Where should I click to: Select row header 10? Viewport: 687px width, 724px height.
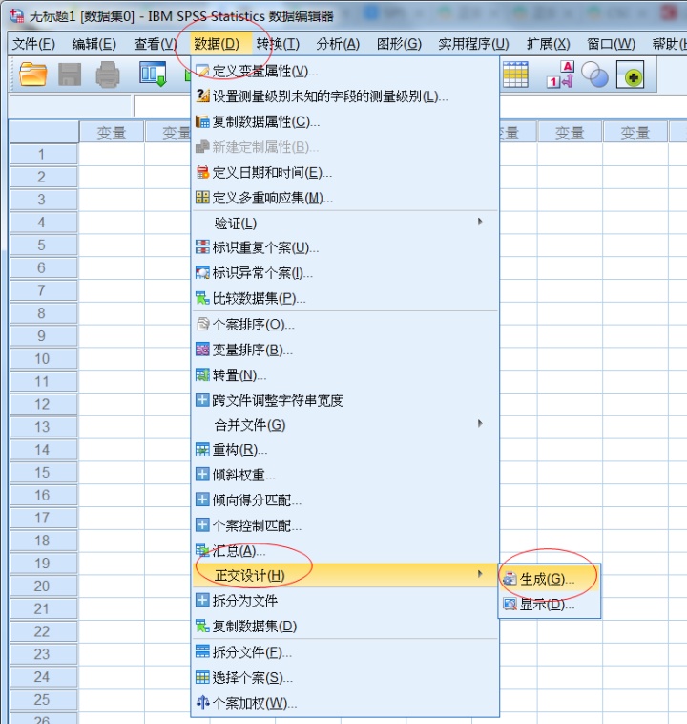click(43, 359)
